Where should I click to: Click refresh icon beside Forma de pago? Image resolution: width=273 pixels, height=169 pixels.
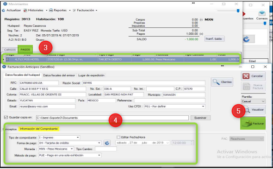107,143
